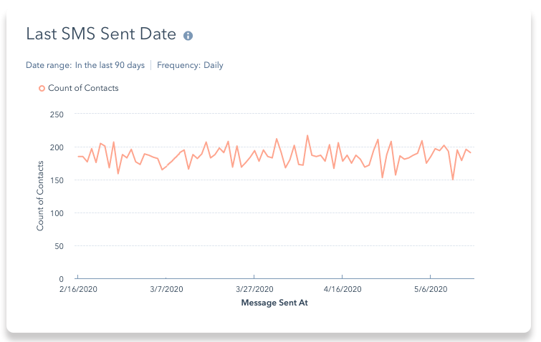Select the 4/16/2020 date label

click(343, 290)
